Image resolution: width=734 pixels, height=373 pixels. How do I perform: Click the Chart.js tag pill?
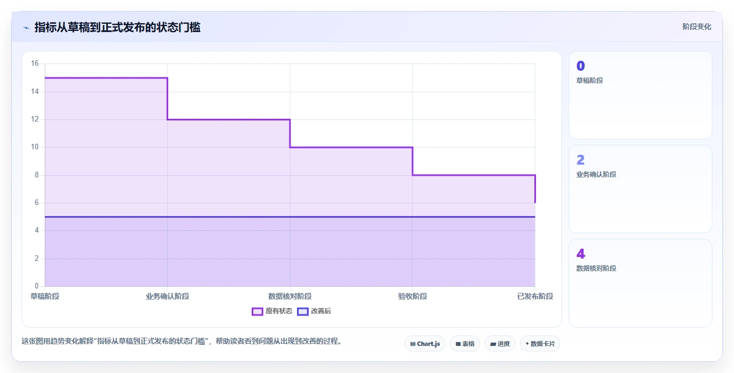click(425, 344)
